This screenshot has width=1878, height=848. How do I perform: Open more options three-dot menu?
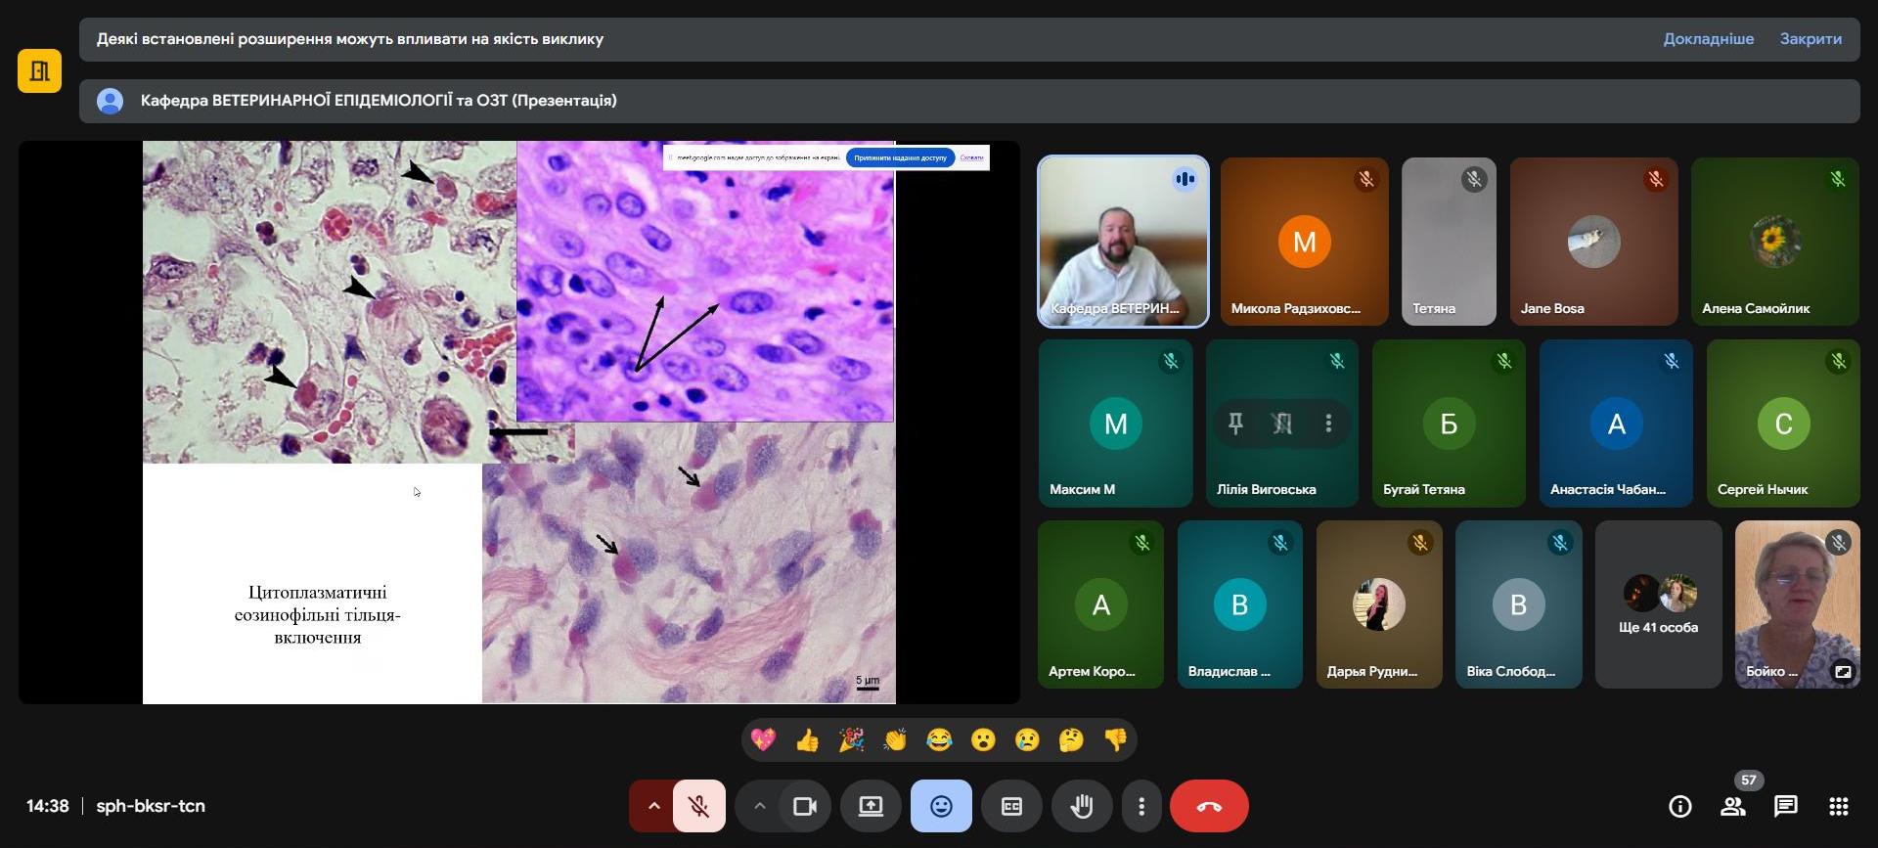pyautogui.click(x=1140, y=806)
